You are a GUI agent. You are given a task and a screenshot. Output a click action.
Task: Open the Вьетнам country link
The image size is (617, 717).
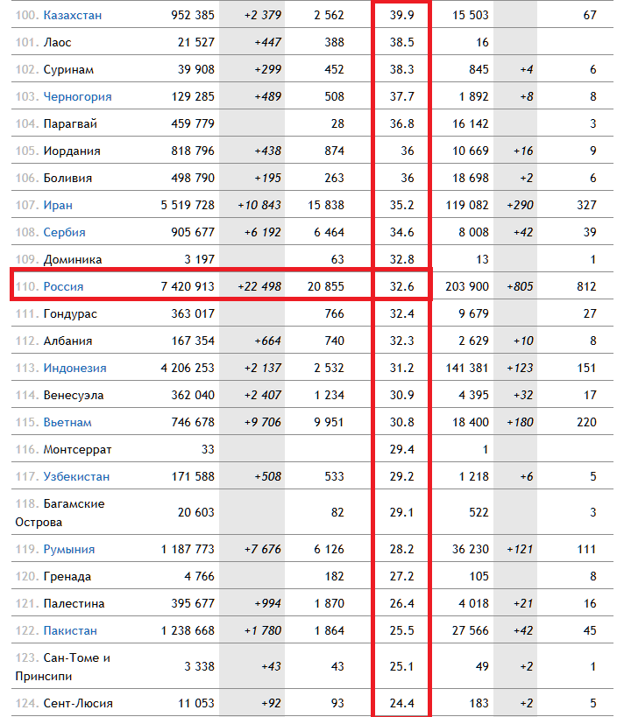[x=67, y=422]
